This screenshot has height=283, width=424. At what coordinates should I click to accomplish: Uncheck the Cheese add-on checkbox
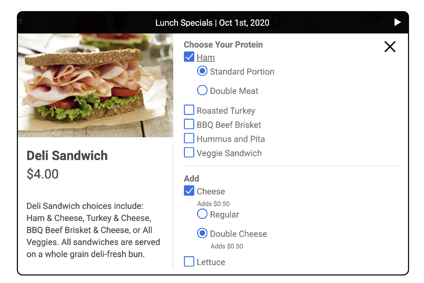189,191
